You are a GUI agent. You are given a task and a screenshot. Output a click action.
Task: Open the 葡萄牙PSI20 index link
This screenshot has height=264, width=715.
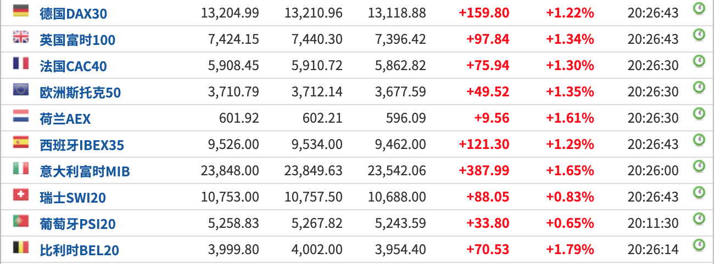(77, 223)
